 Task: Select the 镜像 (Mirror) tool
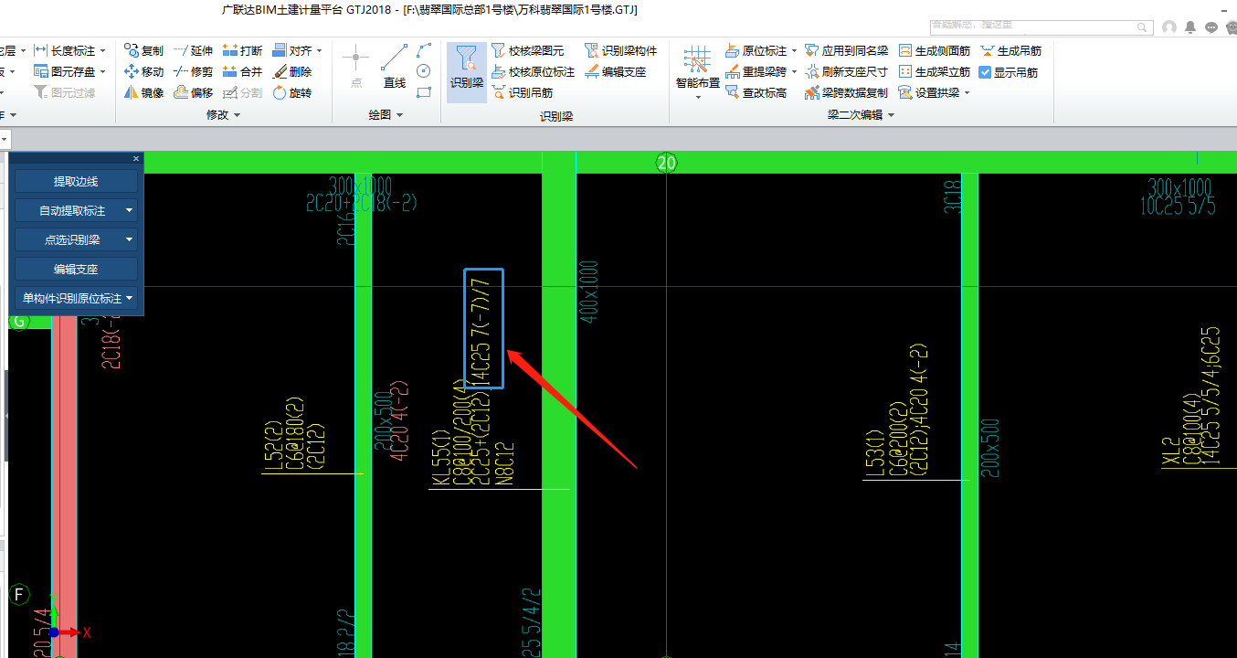[x=143, y=92]
